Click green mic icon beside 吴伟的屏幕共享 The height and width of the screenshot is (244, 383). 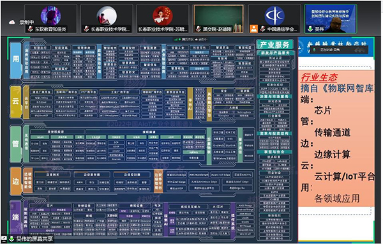[11, 239]
